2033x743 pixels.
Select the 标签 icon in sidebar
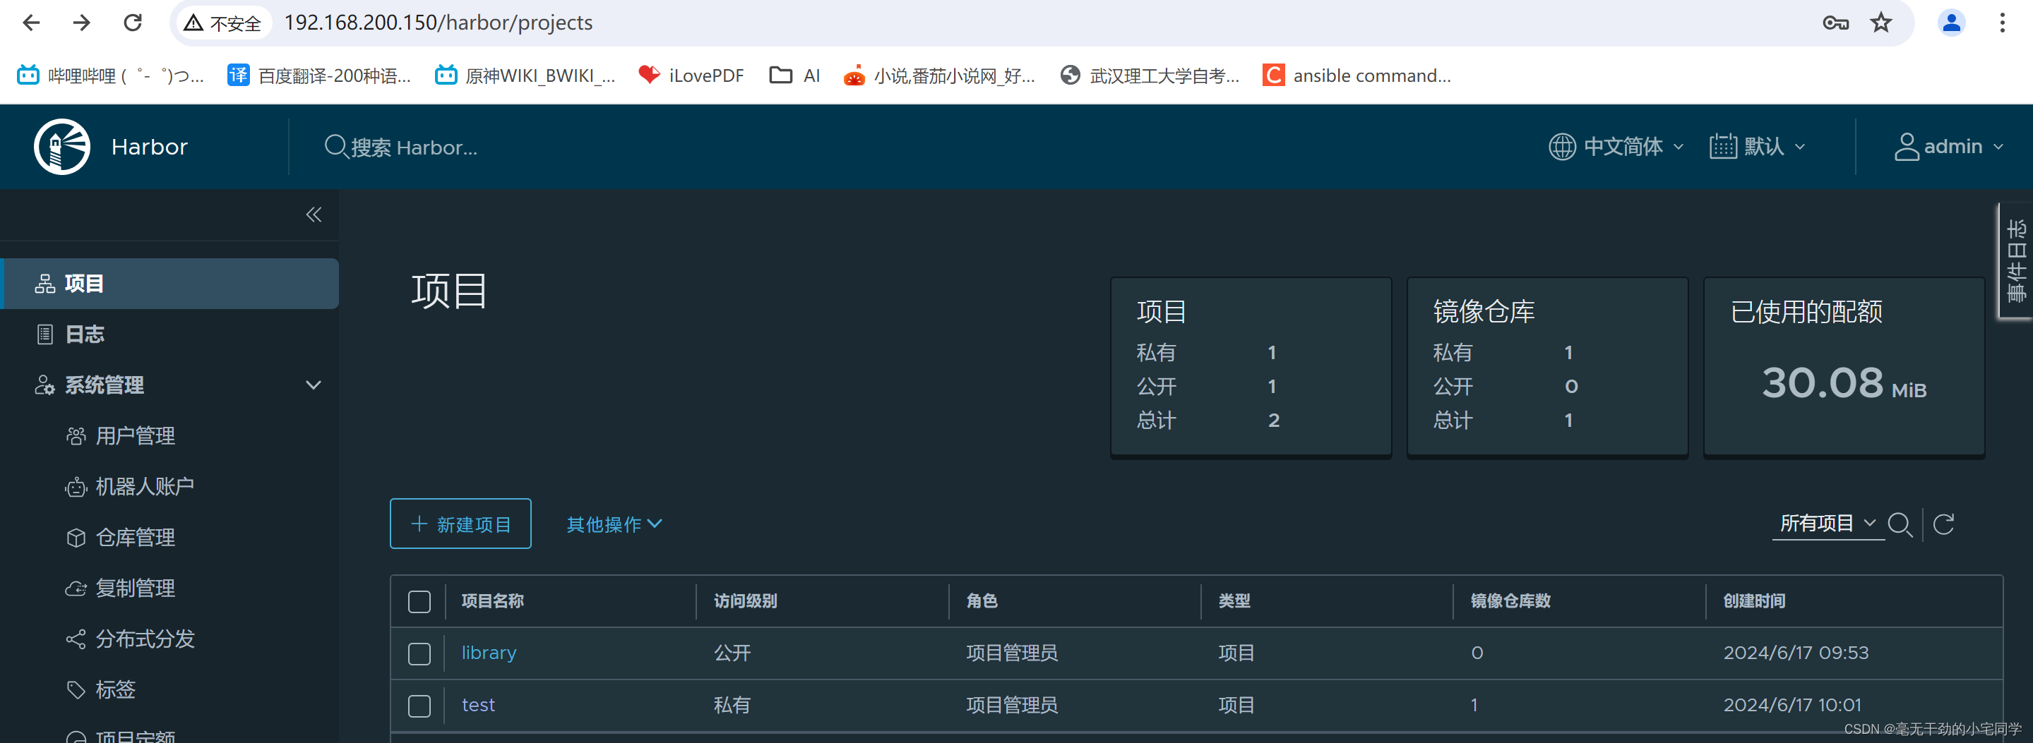tap(76, 689)
